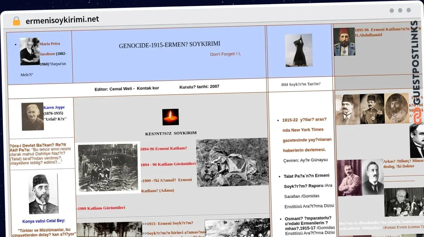Open the 1894-96 Ermeni Katliam link
This screenshot has height=237, width=424.
coord(163,149)
